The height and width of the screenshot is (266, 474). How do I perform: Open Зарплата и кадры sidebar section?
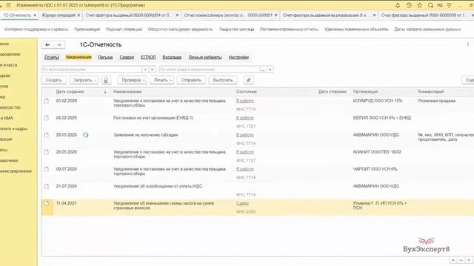(x=13, y=129)
